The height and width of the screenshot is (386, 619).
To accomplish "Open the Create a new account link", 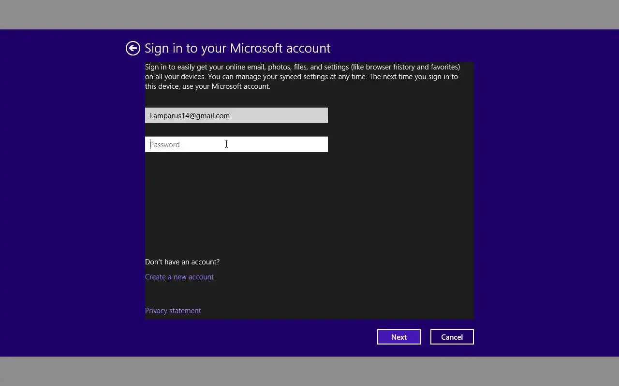I will point(179,277).
